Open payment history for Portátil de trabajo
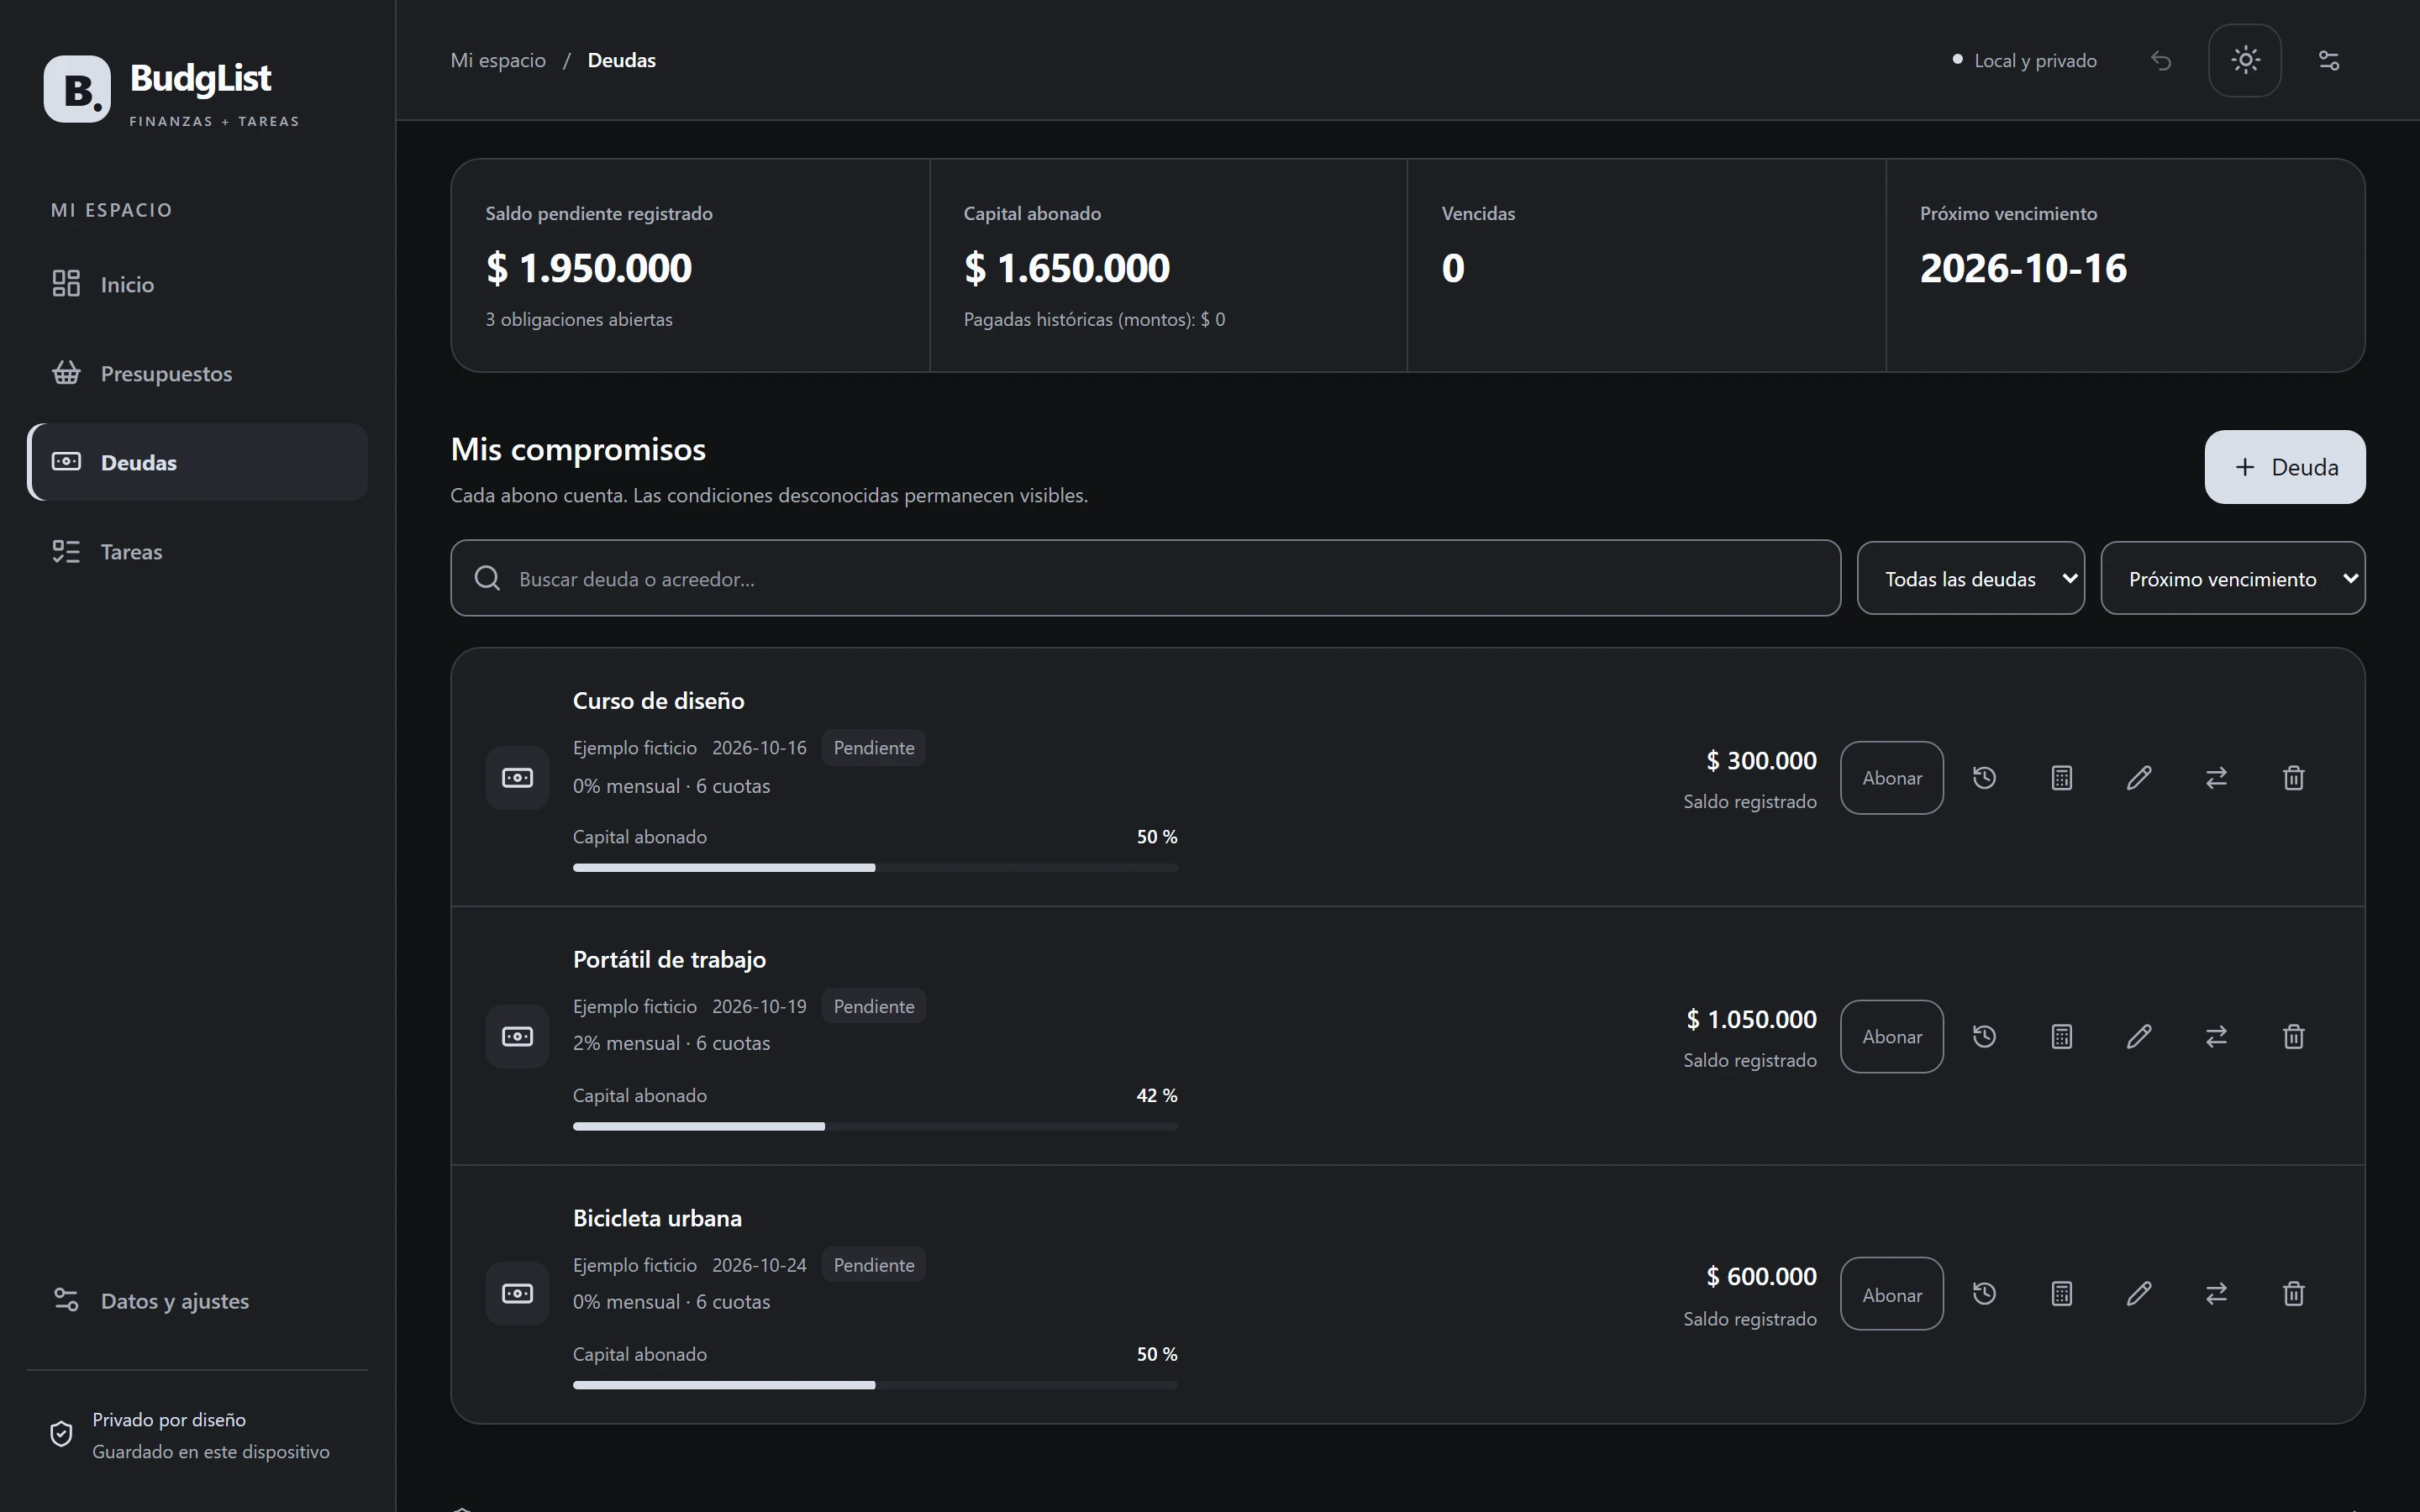2420x1512 pixels. click(x=1984, y=1036)
